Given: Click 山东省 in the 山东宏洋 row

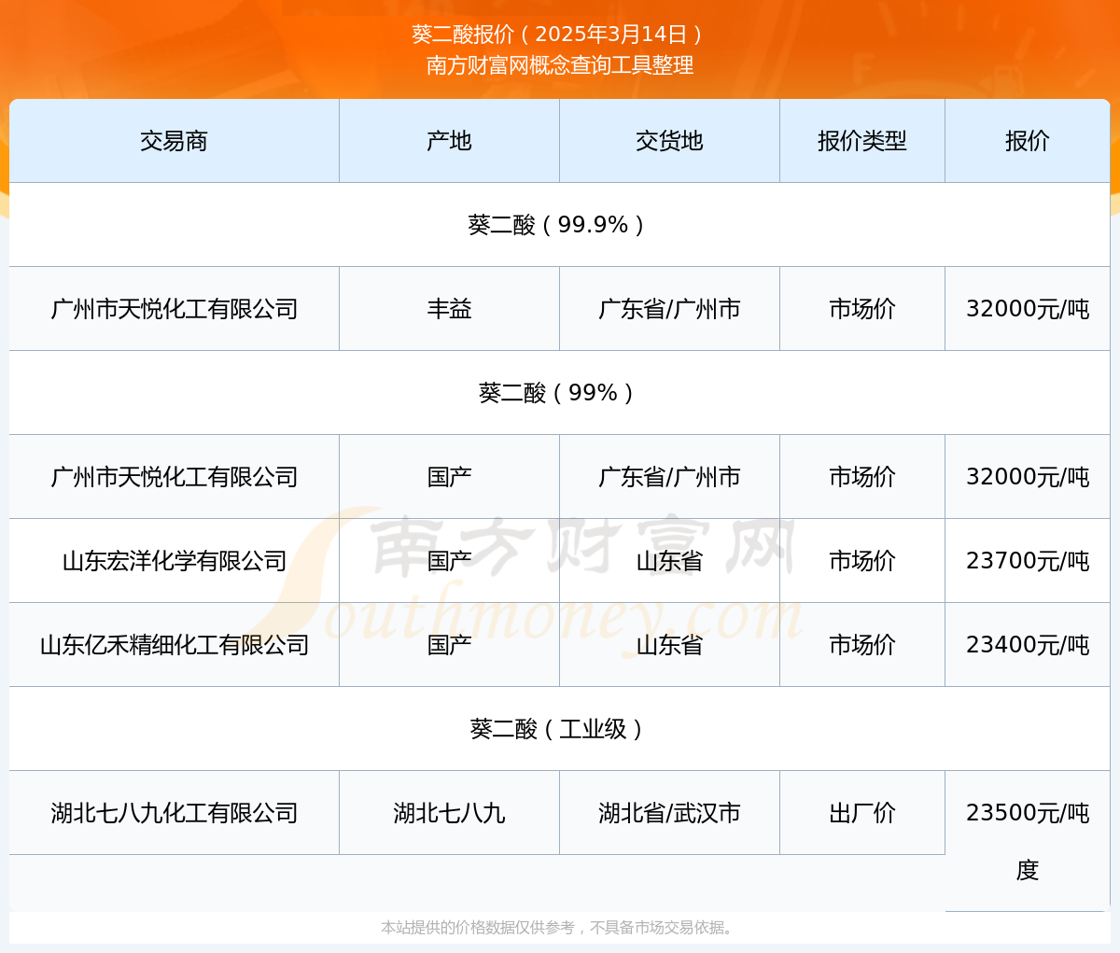Looking at the screenshot, I should pos(669,561).
